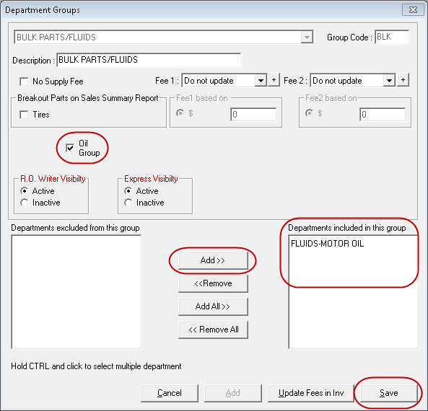Open the Fee 1 dropdown

coord(261,81)
